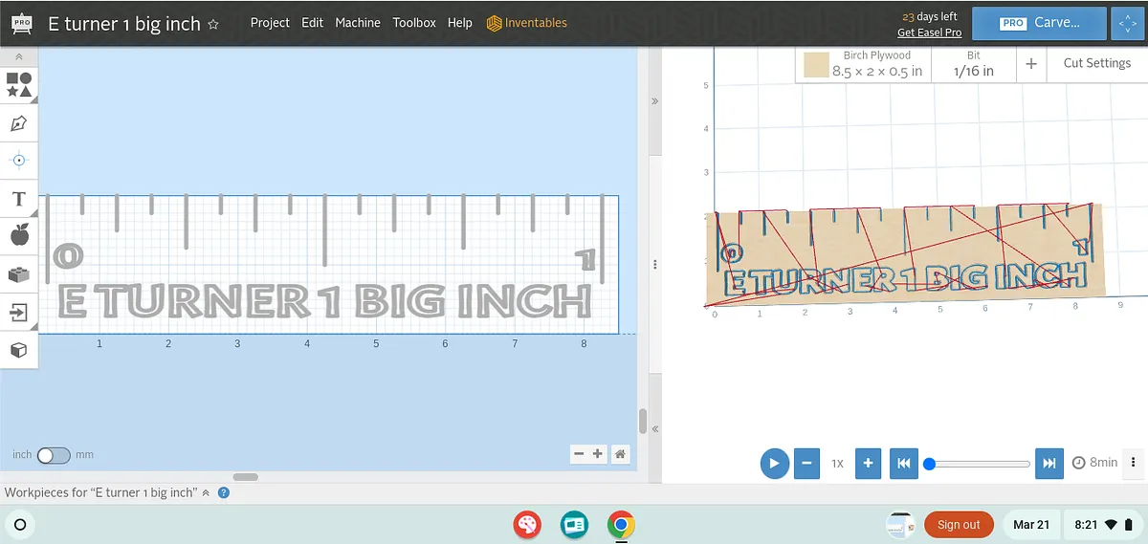Viewport: 1148px width, 544px height.
Task: Open the Apps brick icon
Action: point(19,274)
